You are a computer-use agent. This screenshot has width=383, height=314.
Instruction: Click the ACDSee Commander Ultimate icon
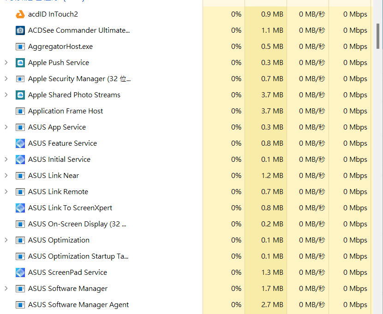click(20, 30)
